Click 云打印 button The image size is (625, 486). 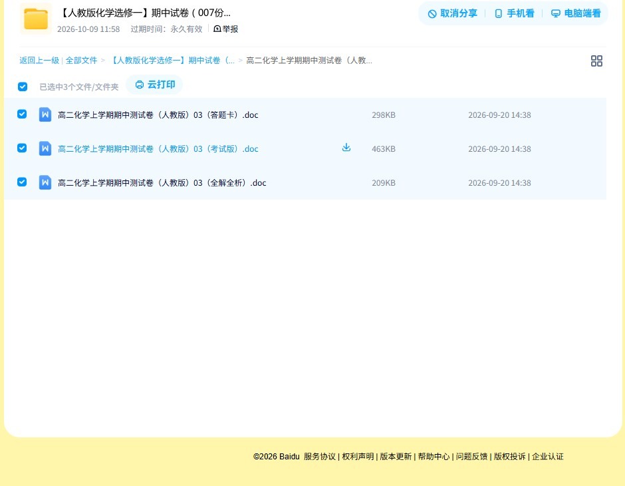tap(155, 85)
